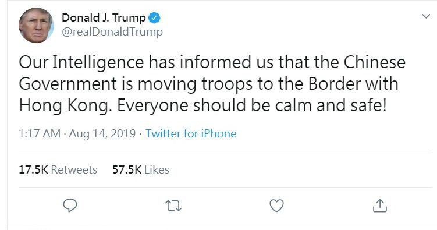
Task: Click the word Government in the tweet
Action: (68, 84)
